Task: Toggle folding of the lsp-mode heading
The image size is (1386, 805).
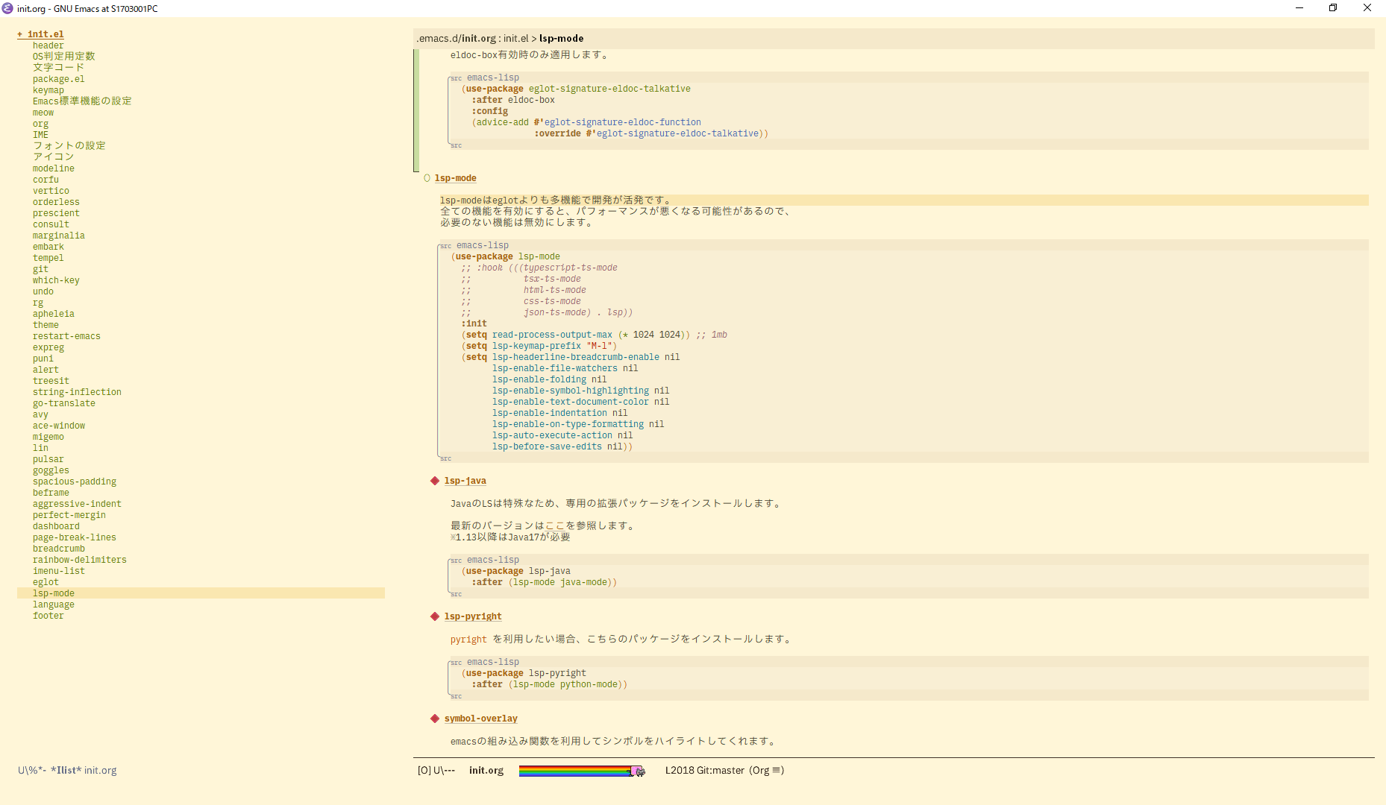Action: point(456,178)
